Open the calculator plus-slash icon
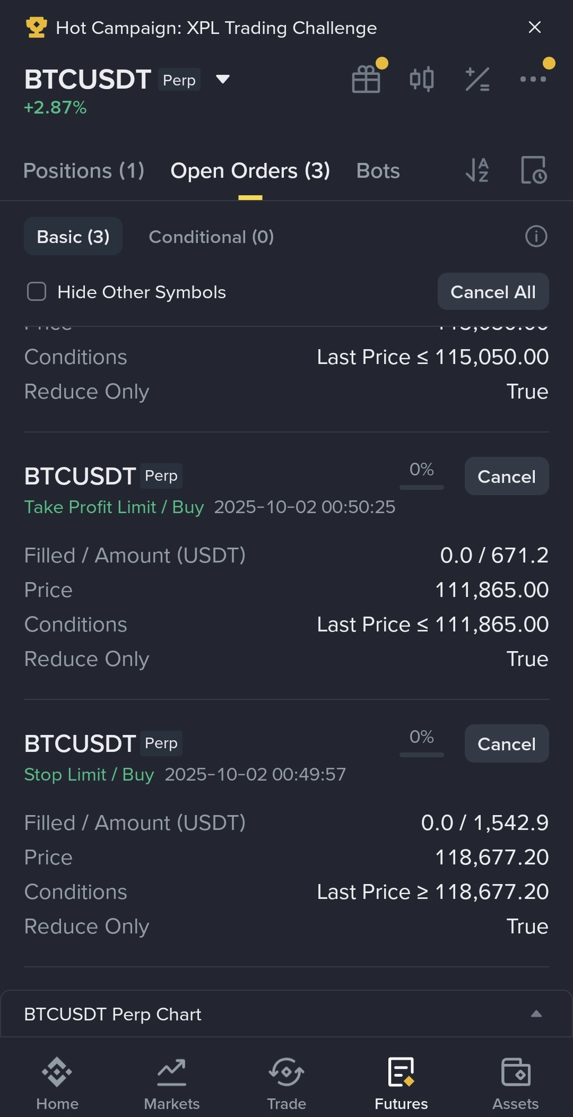 click(x=477, y=80)
